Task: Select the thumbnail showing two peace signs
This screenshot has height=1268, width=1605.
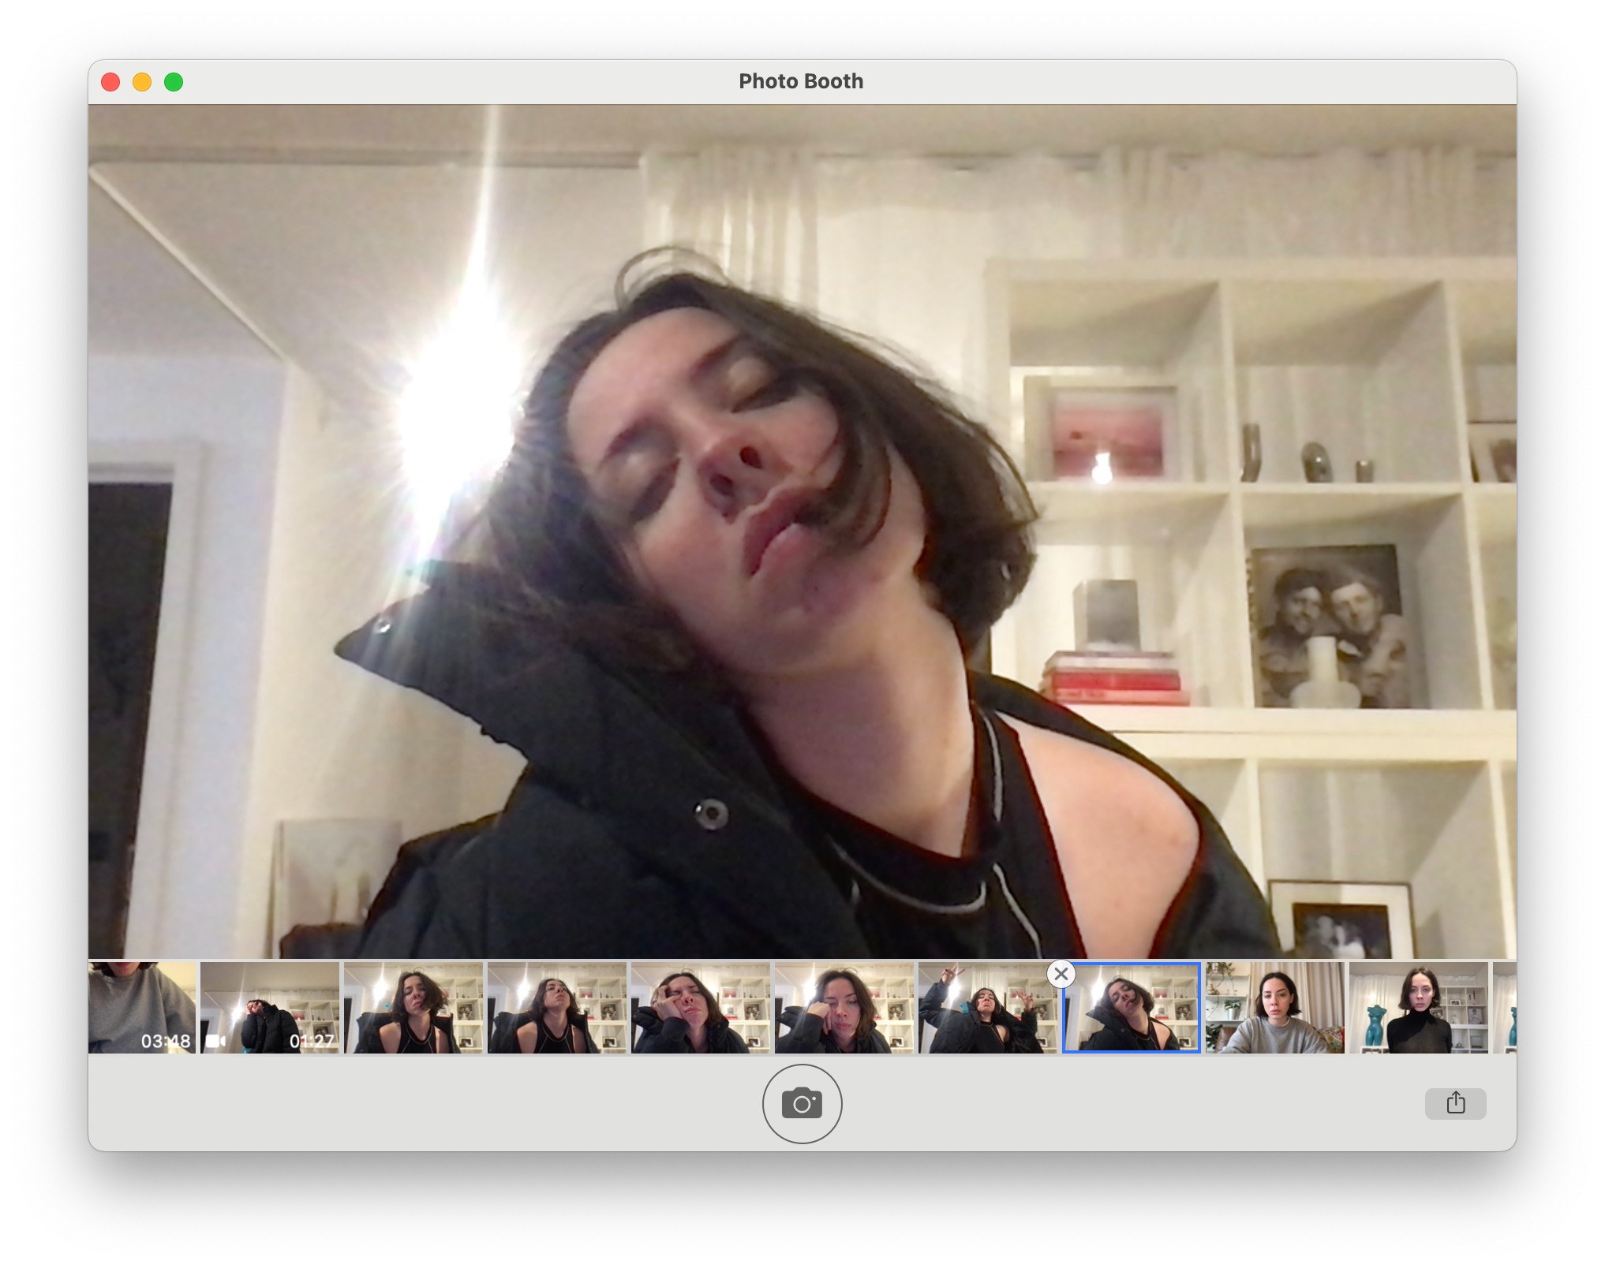Action: pyautogui.click(x=987, y=1007)
